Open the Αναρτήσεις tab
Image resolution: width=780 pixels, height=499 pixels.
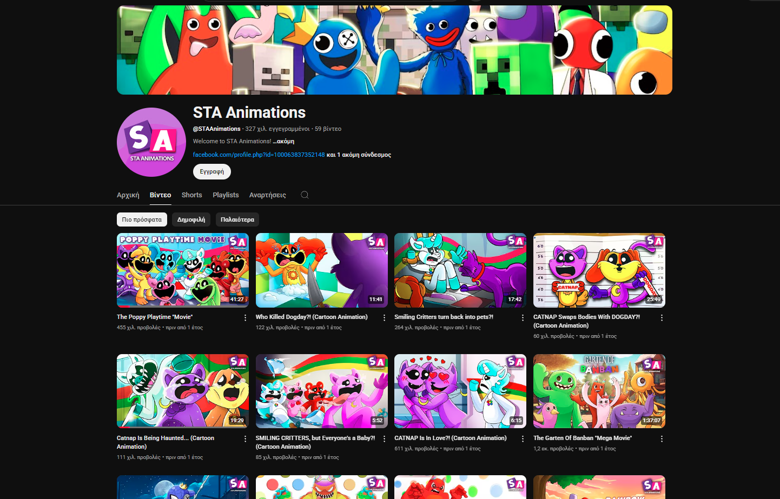267,195
